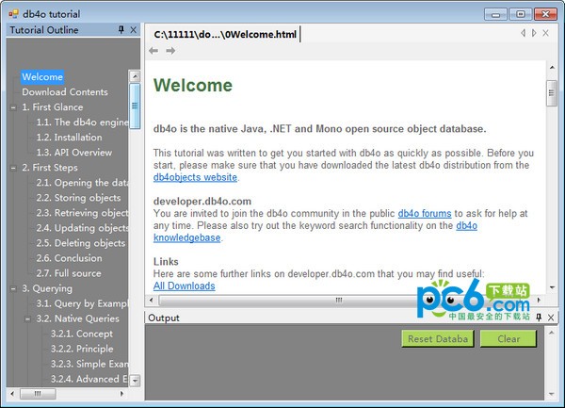Click browser horizontal scroll left arrow
Viewport: 565px width, 408px height.
point(151,300)
